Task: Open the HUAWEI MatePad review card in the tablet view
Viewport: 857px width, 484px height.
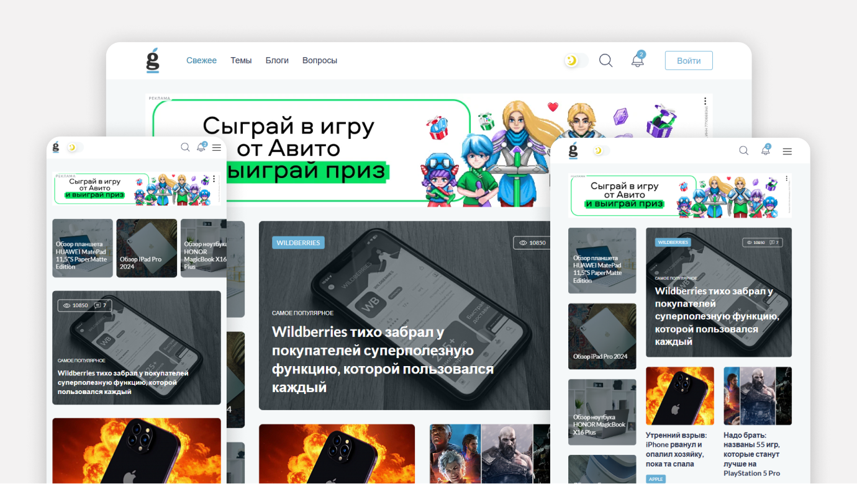Action: (602, 261)
